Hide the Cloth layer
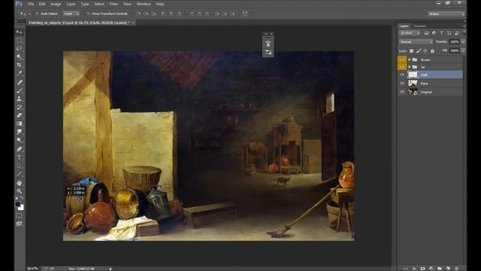 tap(402, 75)
